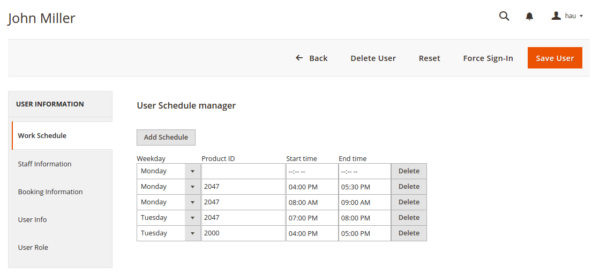Click the Force Sign-In button
Image resolution: width=592 pixels, height=275 pixels.
(488, 58)
